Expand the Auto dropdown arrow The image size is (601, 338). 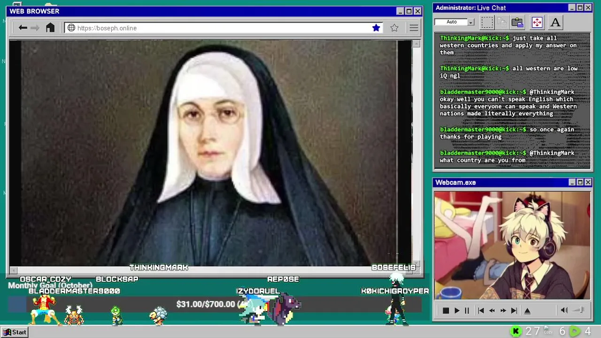coord(471,22)
